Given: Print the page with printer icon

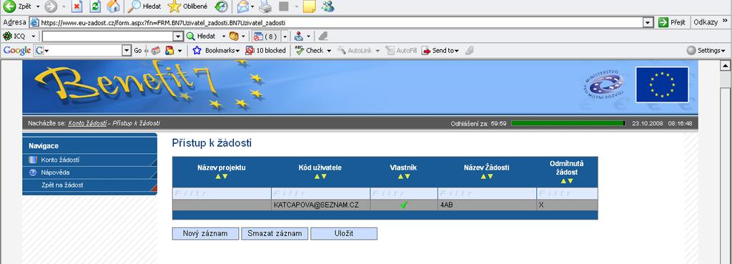Looking at the screenshot, I should tap(265, 6).
